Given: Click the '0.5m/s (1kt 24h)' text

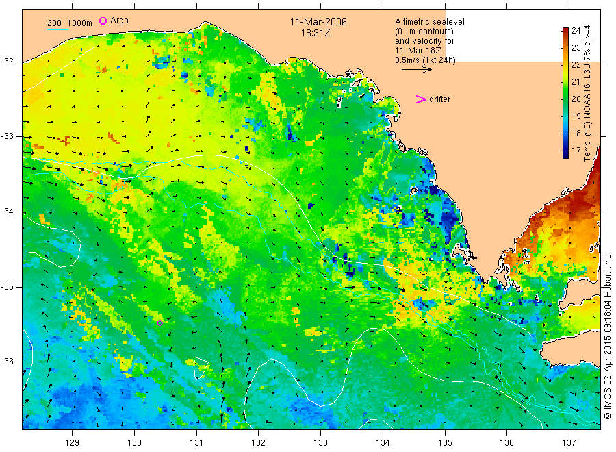Looking at the screenshot, I should tap(425, 60).
